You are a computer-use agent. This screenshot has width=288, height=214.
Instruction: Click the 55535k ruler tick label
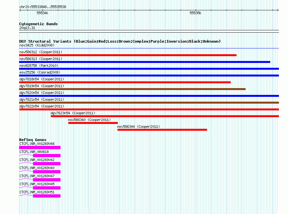point(195,13)
